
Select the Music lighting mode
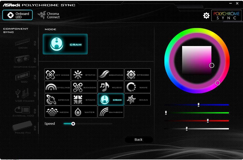pos(111,87)
